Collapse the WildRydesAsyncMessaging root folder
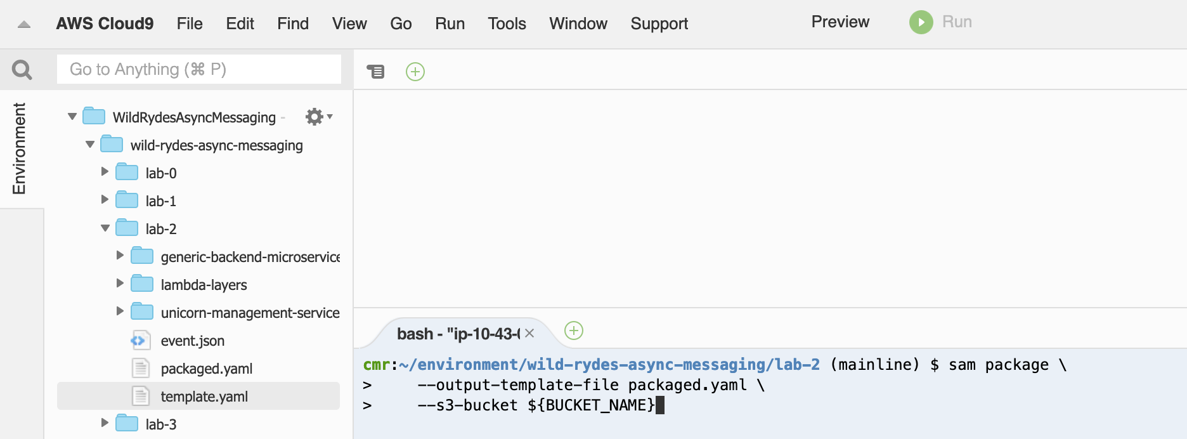This screenshot has width=1187, height=439. click(72, 117)
